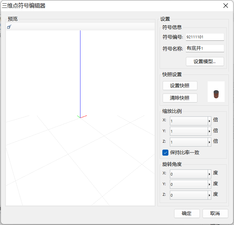
Task: Click the 设置快照 button
Action: pos(180,86)
